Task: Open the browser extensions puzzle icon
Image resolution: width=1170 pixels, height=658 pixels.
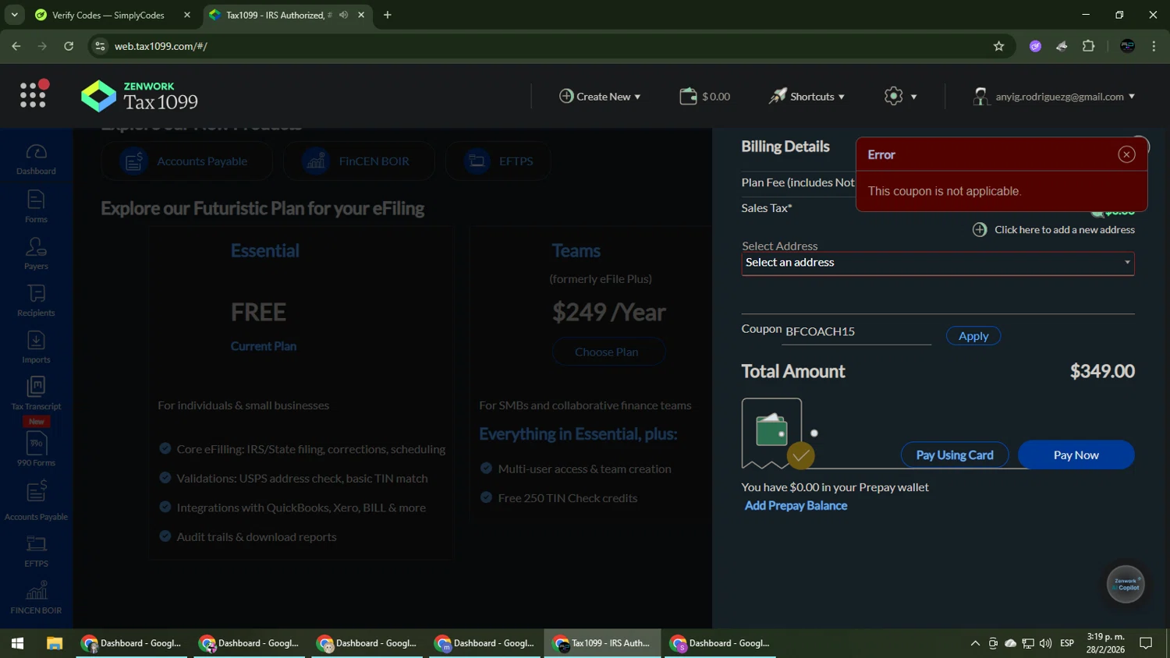Action: 1089,46
